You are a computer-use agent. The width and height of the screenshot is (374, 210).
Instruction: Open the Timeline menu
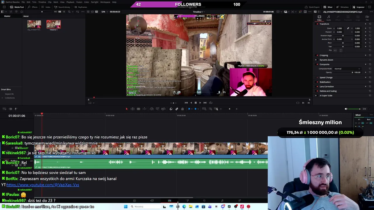(x=42, y=2)
